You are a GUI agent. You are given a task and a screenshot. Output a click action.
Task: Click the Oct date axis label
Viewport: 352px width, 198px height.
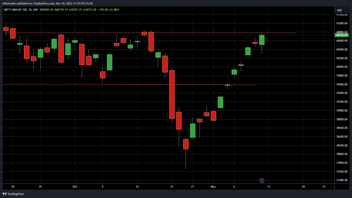(x=75, y=187)
